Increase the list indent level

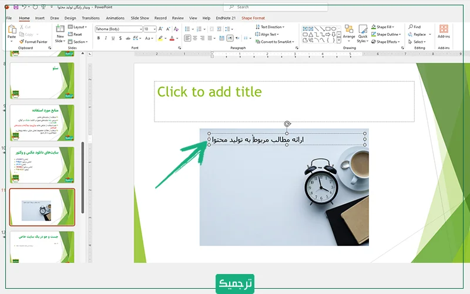[x=219, y=29]
